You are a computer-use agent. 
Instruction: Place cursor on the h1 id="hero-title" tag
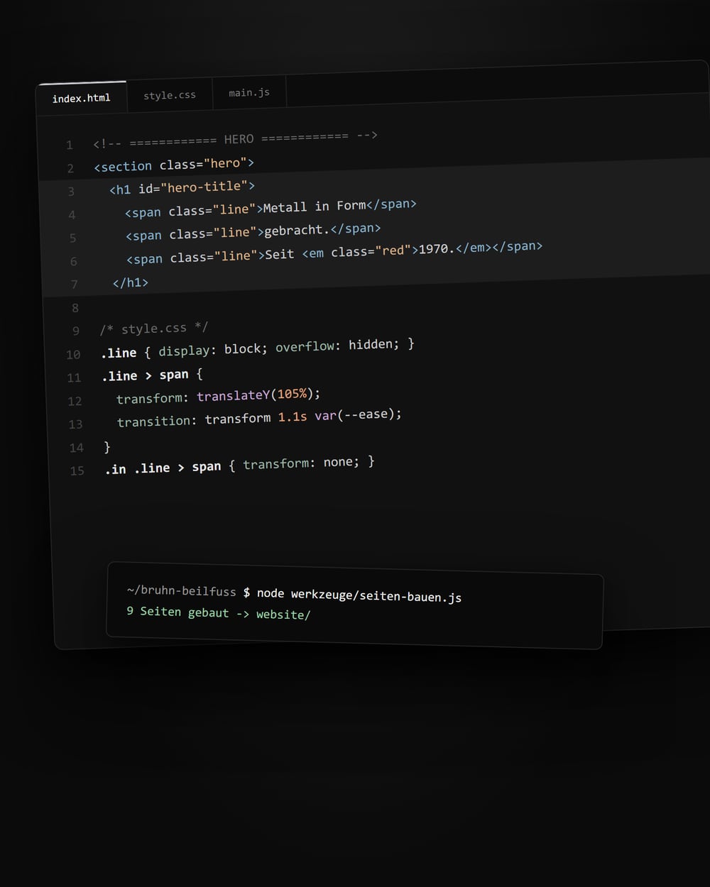[182, 187]
